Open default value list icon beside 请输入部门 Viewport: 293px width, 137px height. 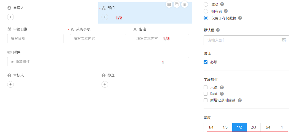(284, 40)
